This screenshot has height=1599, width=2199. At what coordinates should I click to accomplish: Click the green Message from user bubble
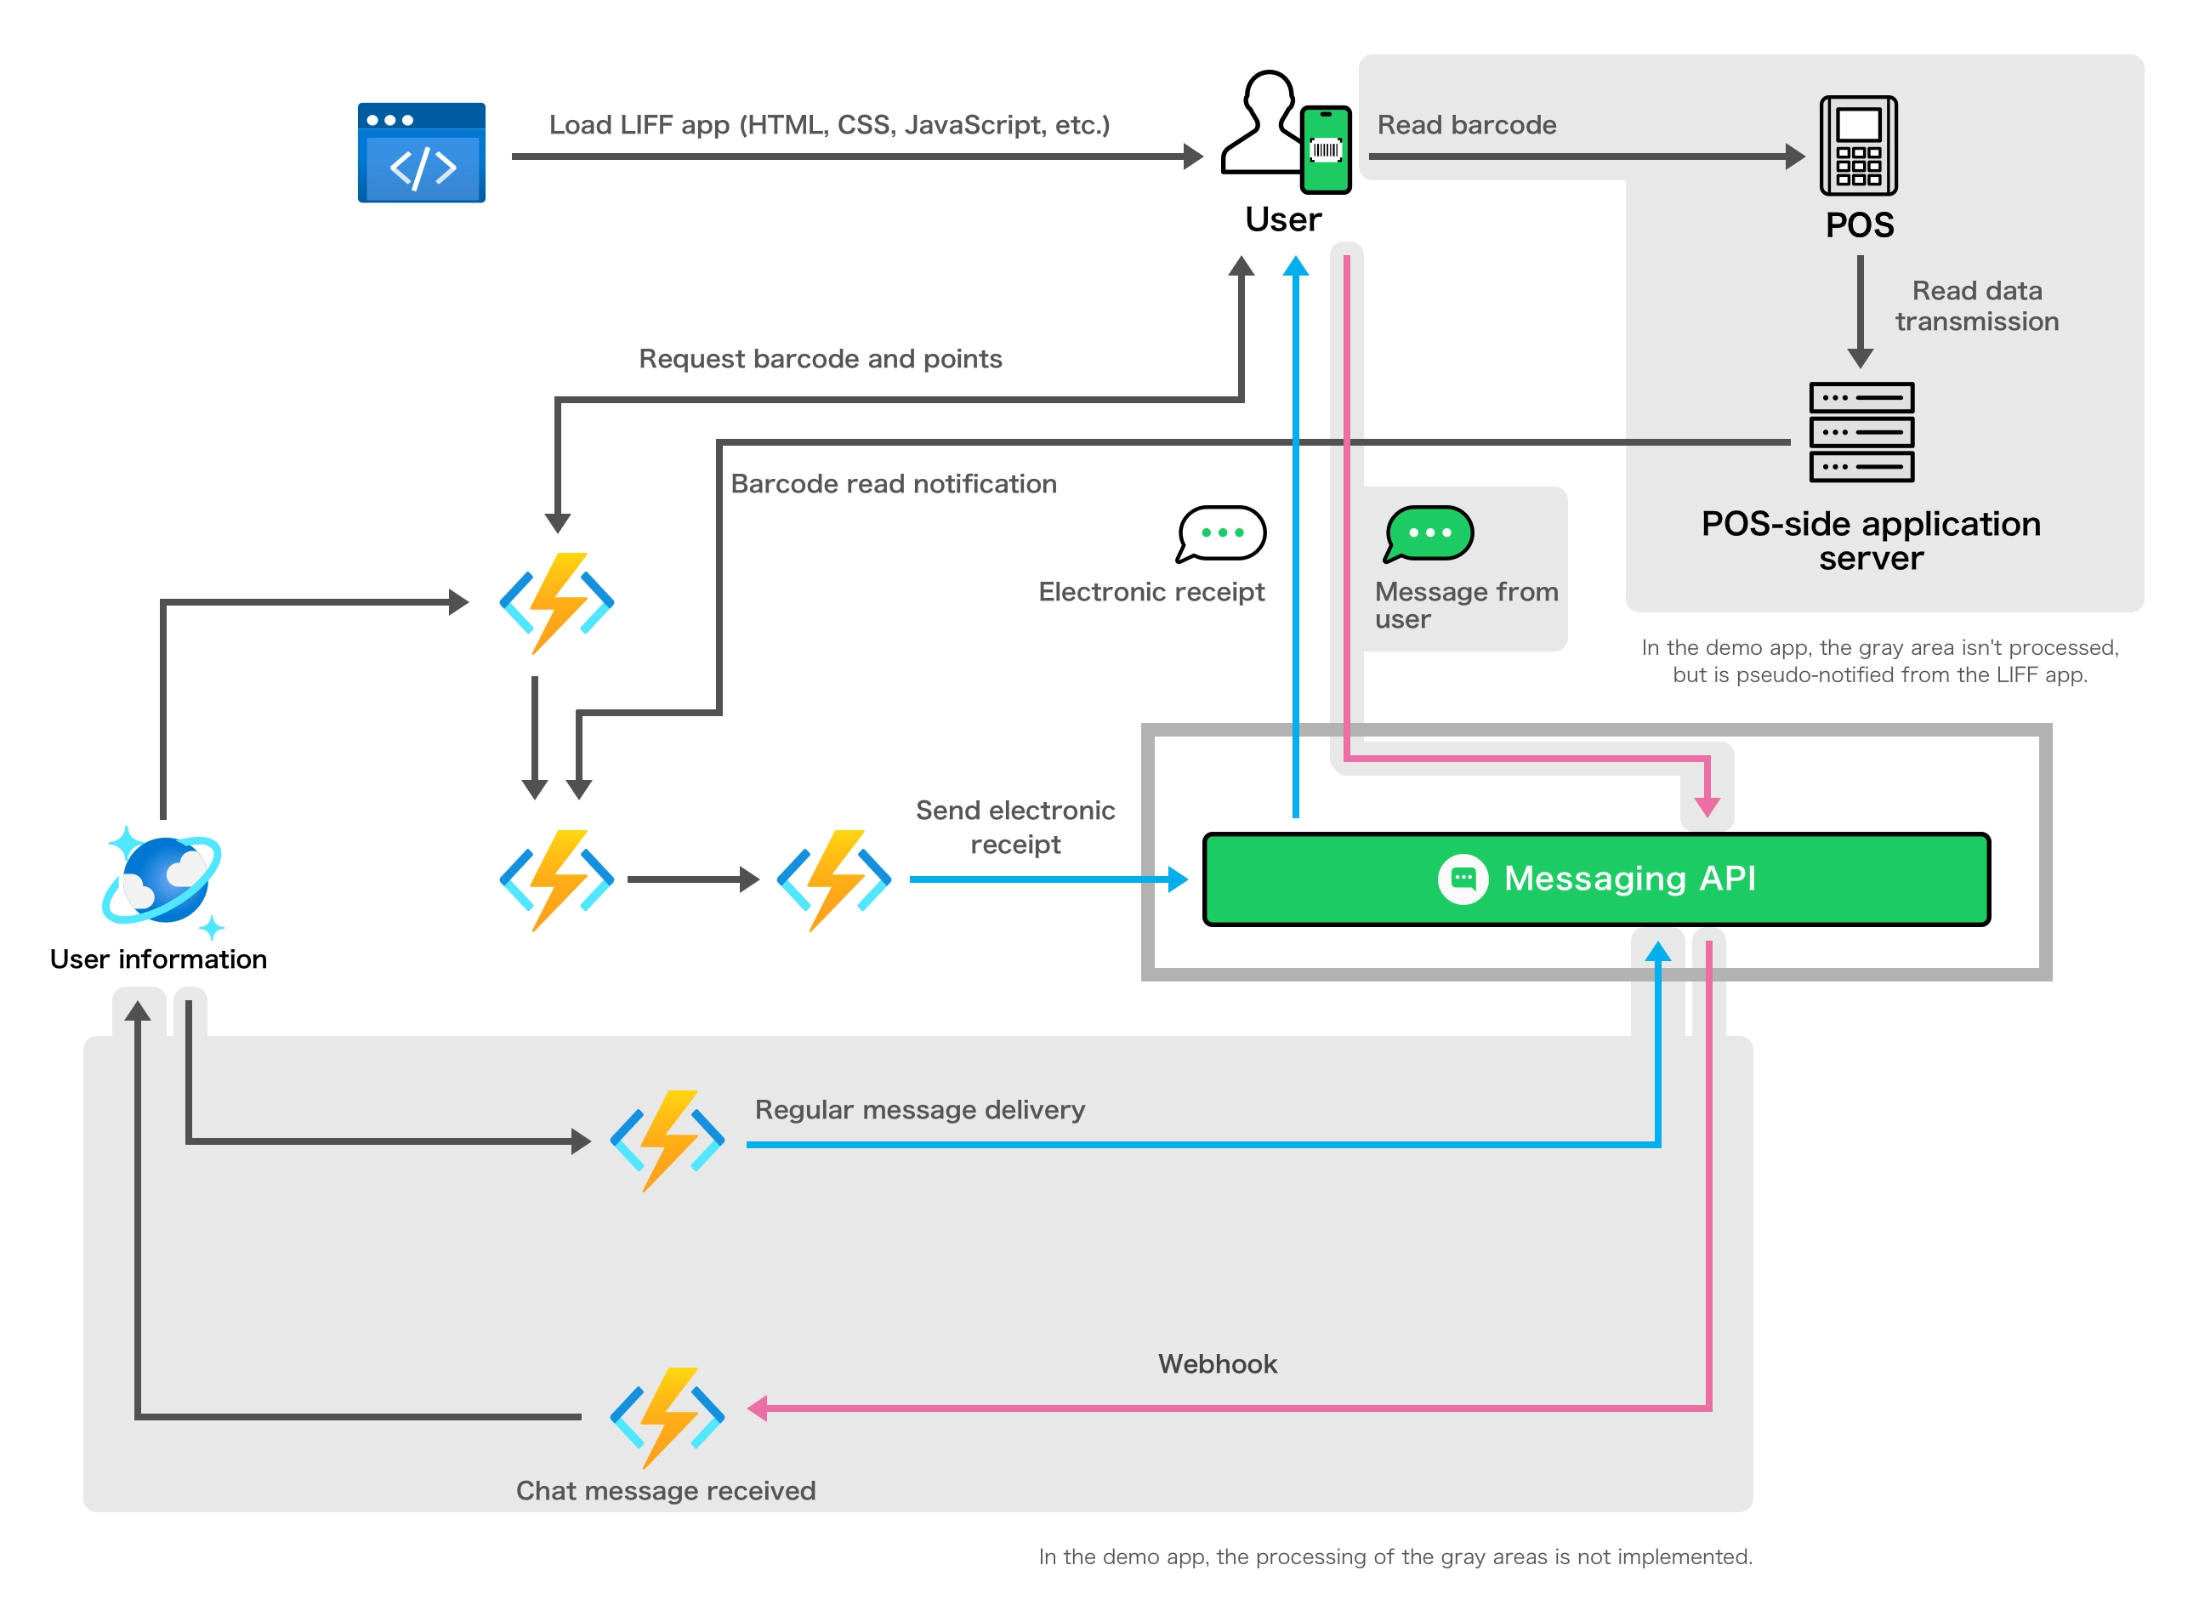click(x=1429, y=533)
